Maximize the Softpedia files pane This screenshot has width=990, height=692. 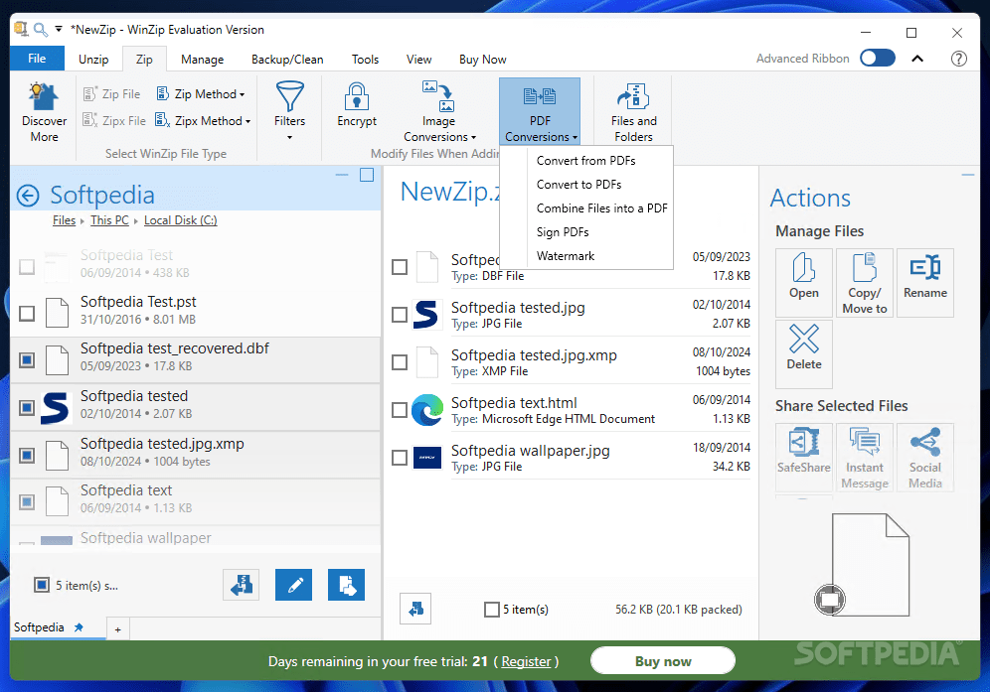coord(367,175)
